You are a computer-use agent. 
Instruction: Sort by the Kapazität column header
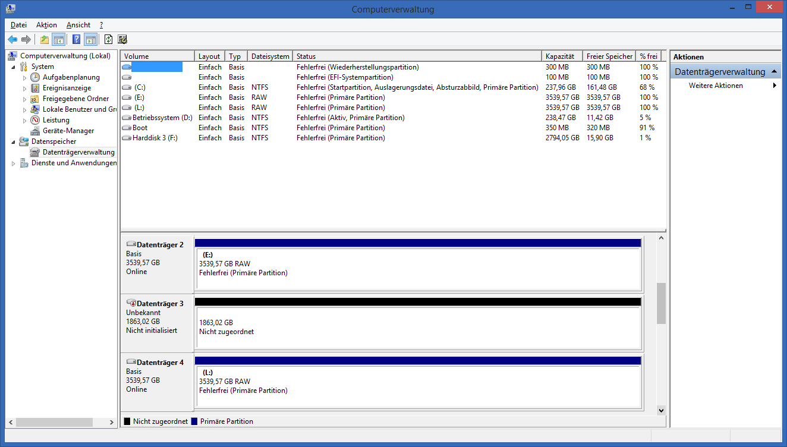pyautogui.click(x=562, y=56)
